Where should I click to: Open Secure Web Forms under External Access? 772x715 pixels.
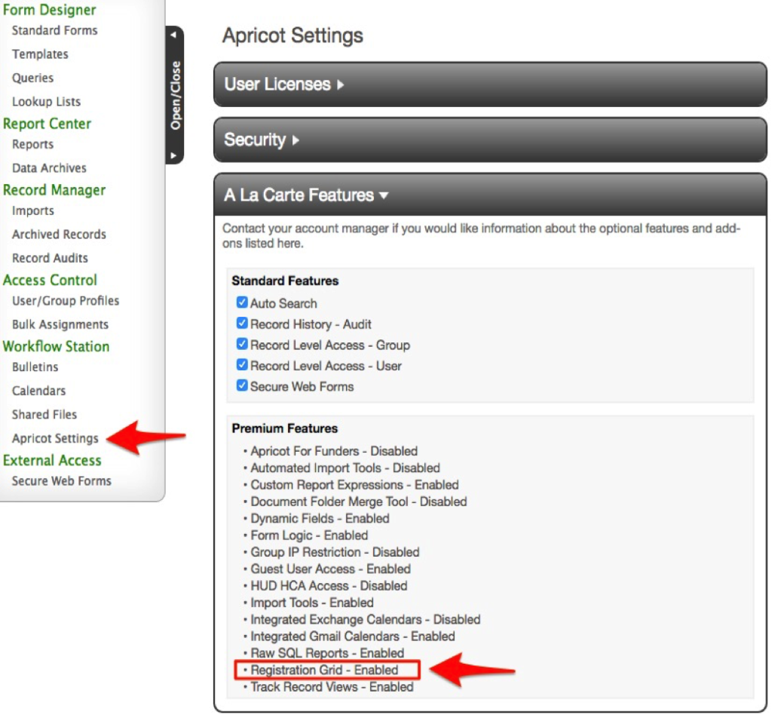click(x=61, y=480)
